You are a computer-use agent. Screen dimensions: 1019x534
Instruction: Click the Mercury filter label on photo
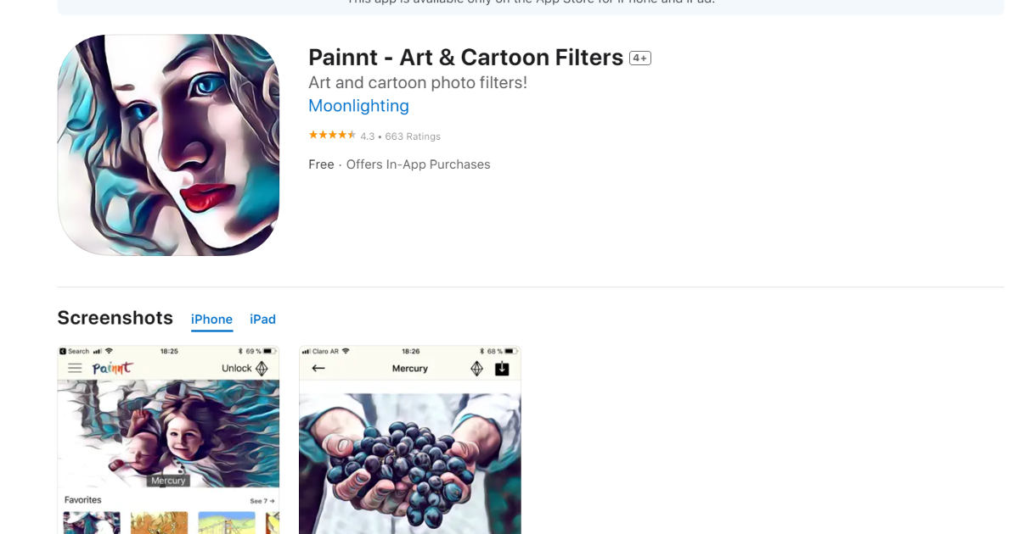(168, 481)
